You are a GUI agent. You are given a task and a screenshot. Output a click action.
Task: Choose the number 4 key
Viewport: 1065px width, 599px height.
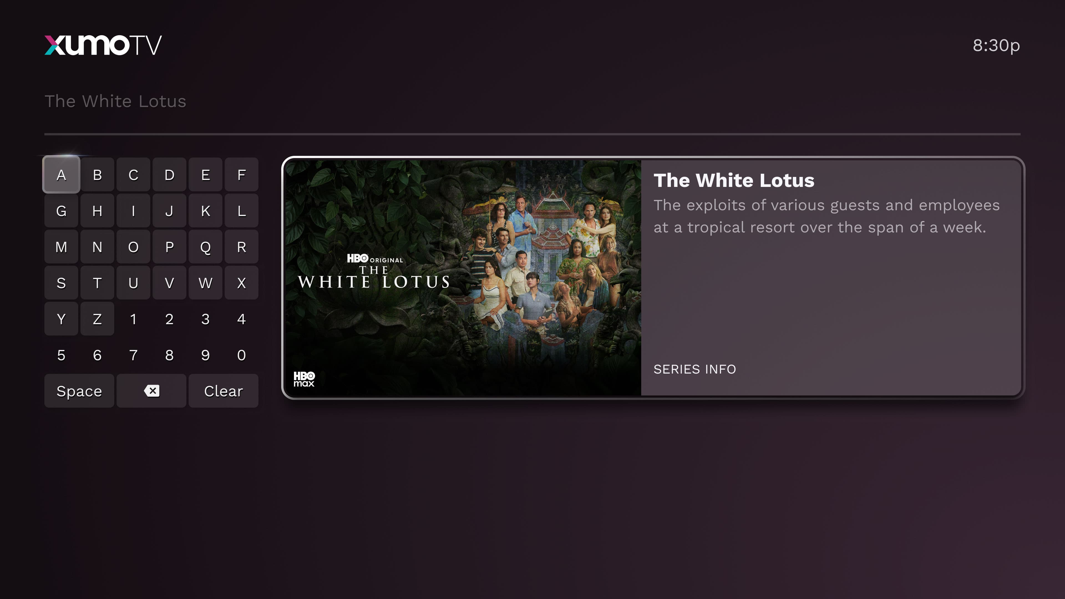tap(242, 319)
